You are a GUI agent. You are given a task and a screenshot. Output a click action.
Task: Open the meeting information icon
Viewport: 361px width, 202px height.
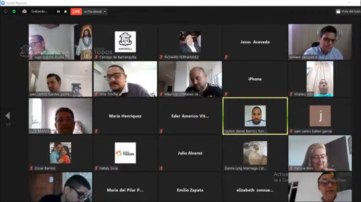[x=5, y=12]
